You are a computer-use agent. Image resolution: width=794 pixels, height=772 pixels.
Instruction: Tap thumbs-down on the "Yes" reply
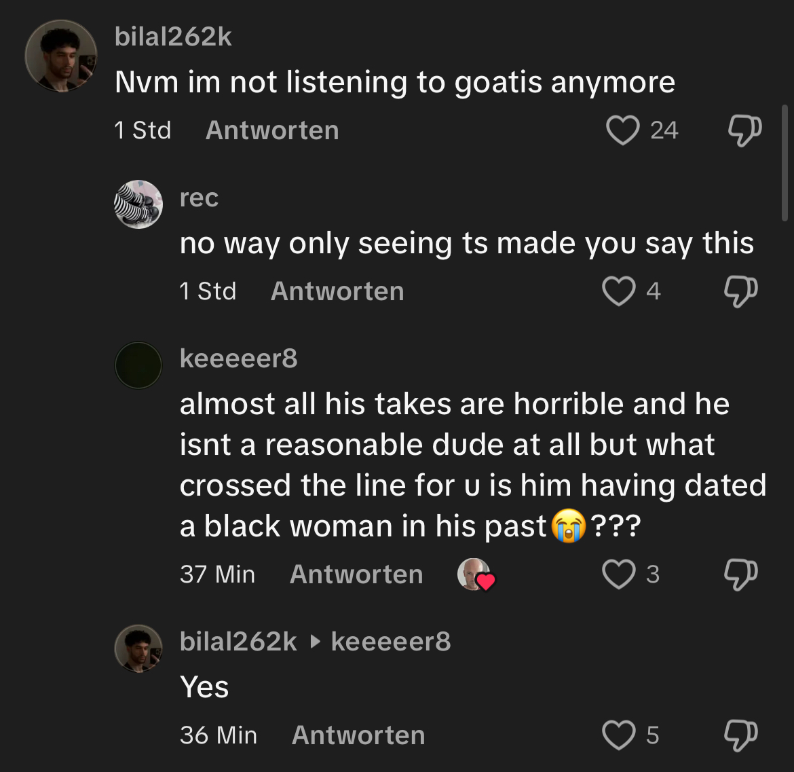741,735
